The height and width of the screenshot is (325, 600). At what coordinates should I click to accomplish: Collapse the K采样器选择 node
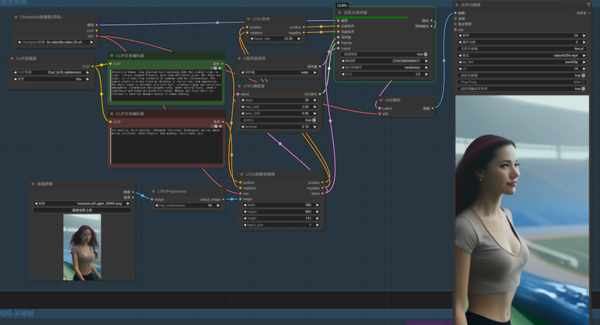(x=239, y=58)
